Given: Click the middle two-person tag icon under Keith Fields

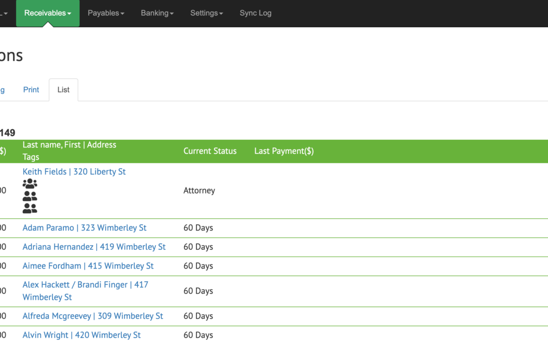Looking at the screenshot, I should 30,196.
